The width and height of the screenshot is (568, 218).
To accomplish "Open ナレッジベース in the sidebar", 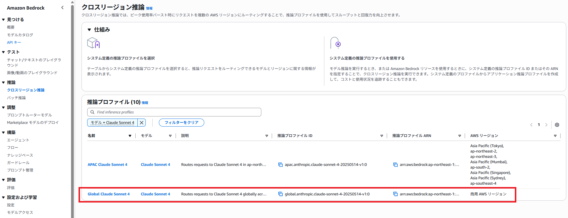I will (20, 155).
